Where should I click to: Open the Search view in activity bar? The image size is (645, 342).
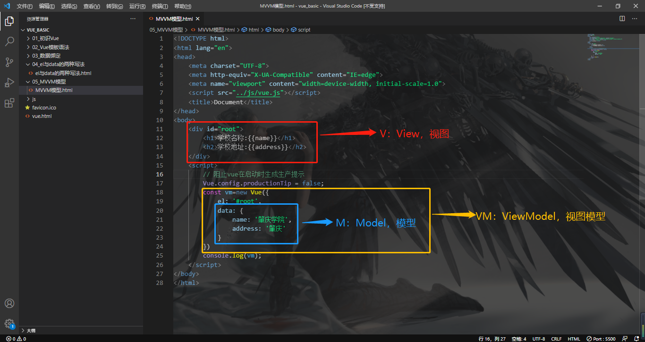coord(9,42)
